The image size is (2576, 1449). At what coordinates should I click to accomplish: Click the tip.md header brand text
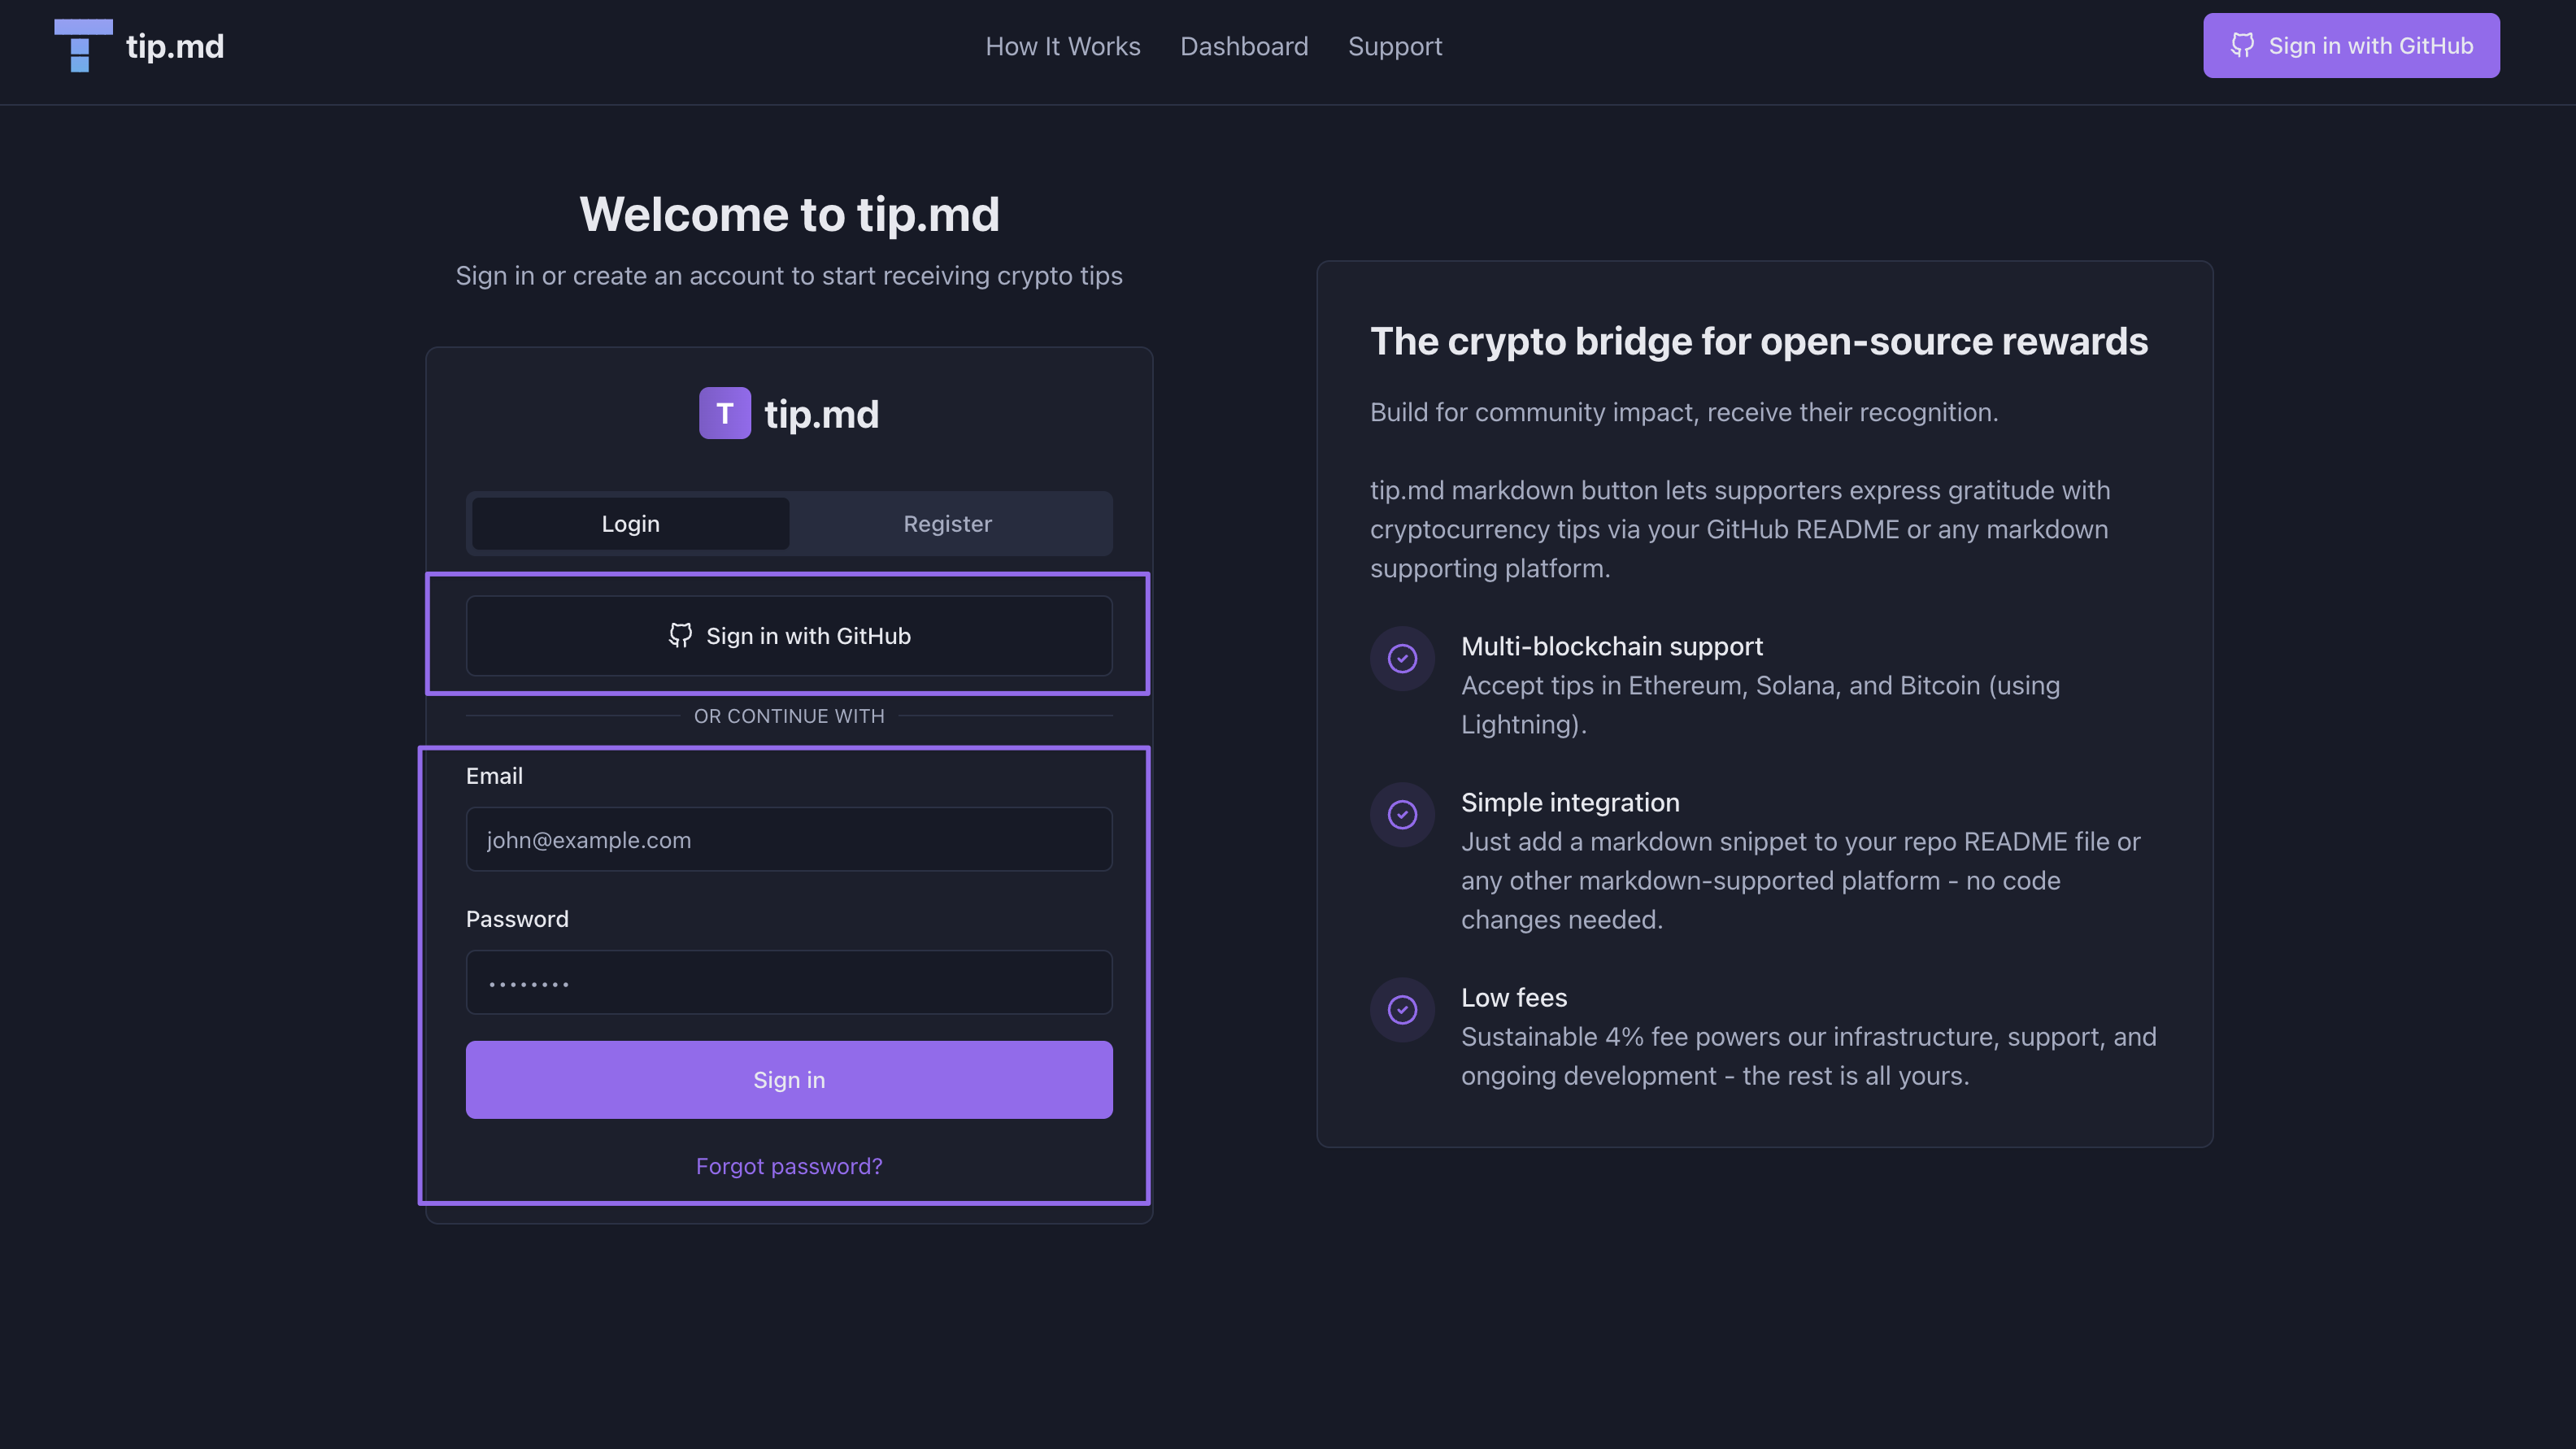174,46
